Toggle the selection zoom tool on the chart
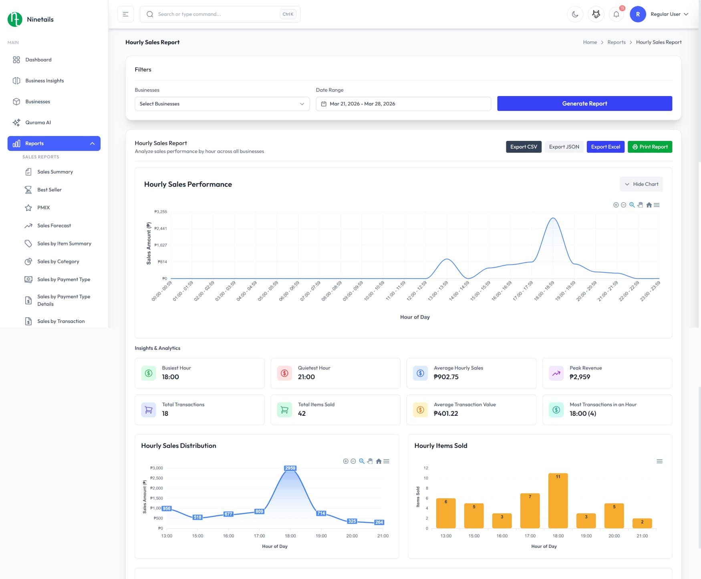Screen dimensions: 701x579 pos(632,205)
